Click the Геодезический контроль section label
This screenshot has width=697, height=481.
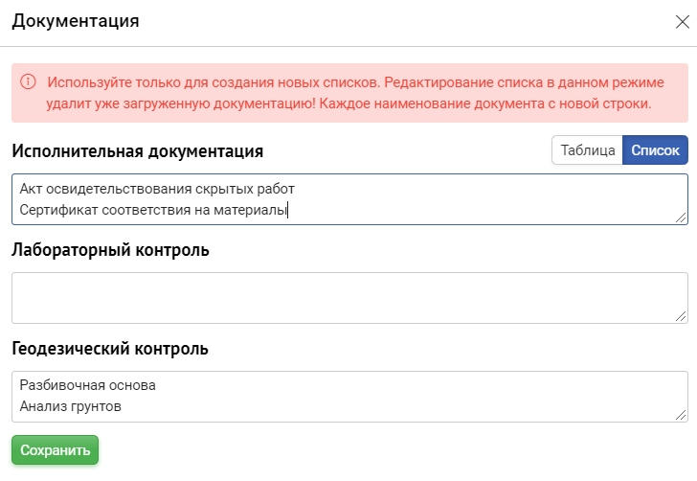coord(110,349)
